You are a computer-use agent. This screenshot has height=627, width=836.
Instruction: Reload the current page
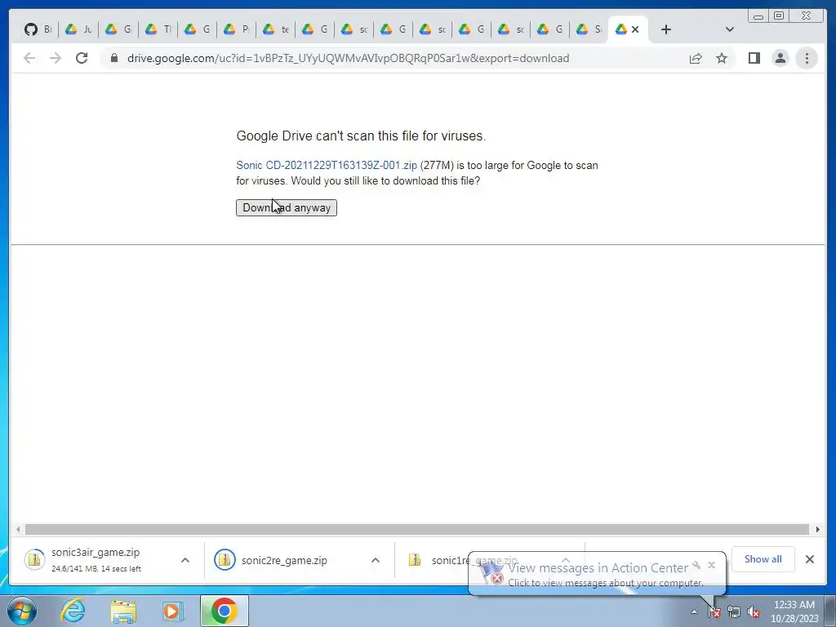[x=82, y=58]
